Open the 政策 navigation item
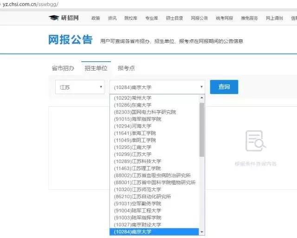This screenshot has width=297, height=238. tap(96, 18)
